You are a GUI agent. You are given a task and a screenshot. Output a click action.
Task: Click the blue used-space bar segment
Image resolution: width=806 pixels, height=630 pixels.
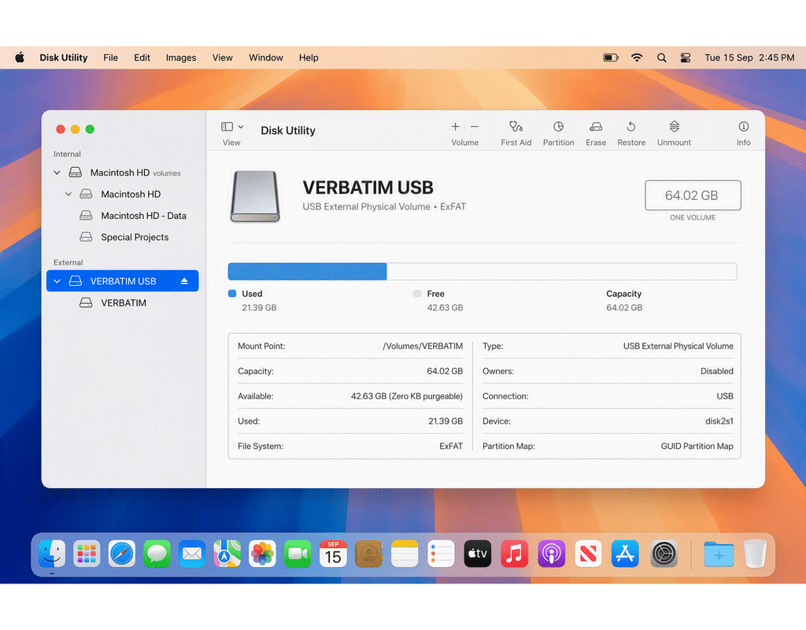pyautogui.click(x=308, y=272)
